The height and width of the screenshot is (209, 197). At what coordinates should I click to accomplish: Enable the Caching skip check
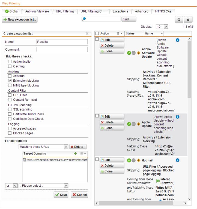10,66
